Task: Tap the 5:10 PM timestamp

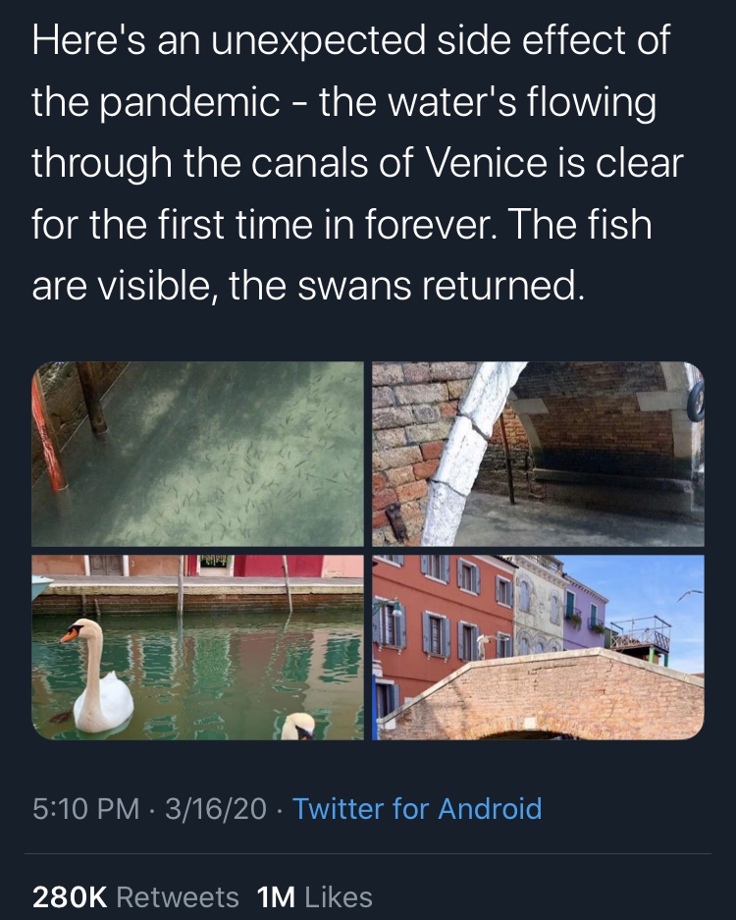Action: (85, 809)
